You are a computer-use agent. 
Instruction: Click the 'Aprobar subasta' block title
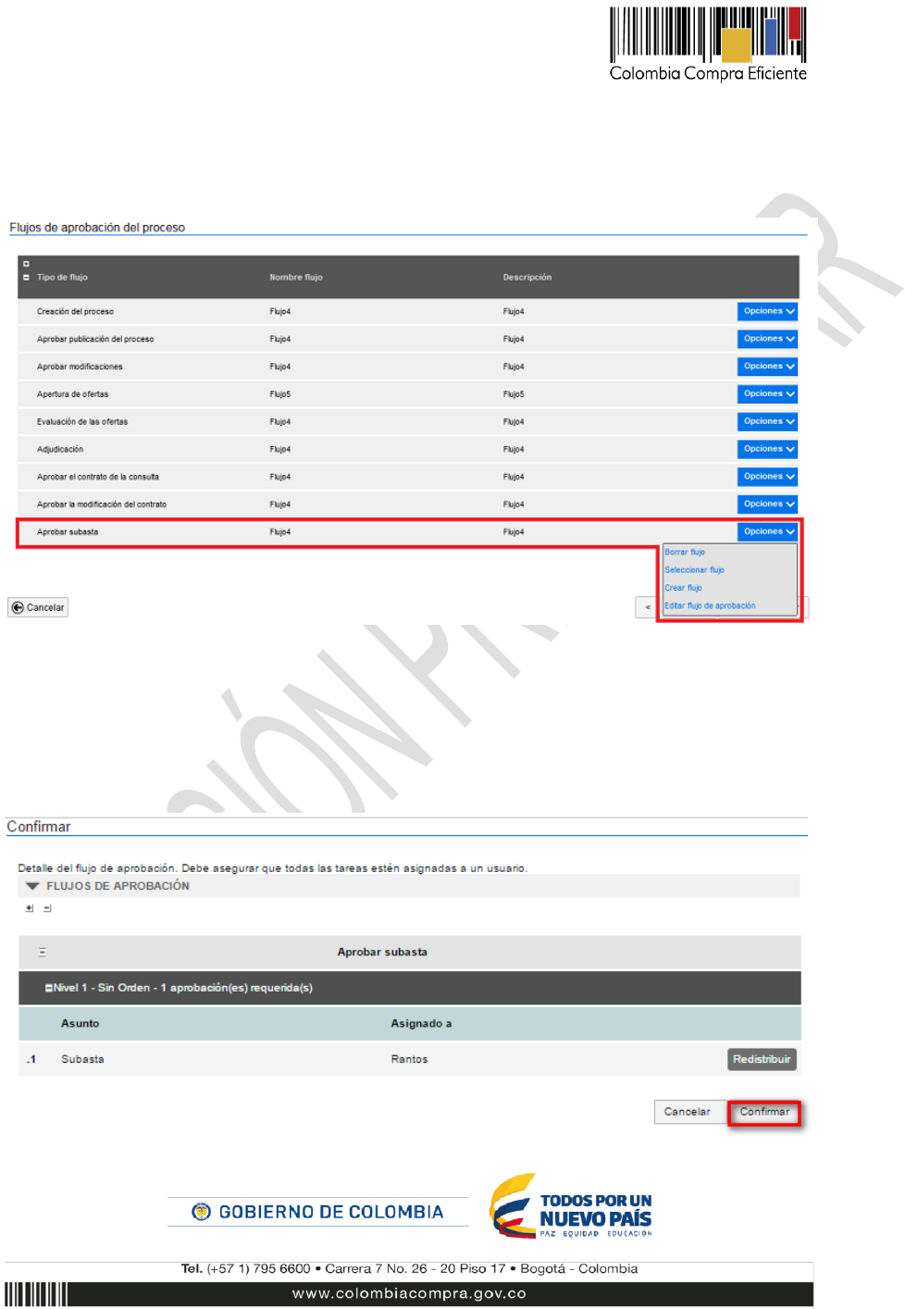[x=382, y=952]
